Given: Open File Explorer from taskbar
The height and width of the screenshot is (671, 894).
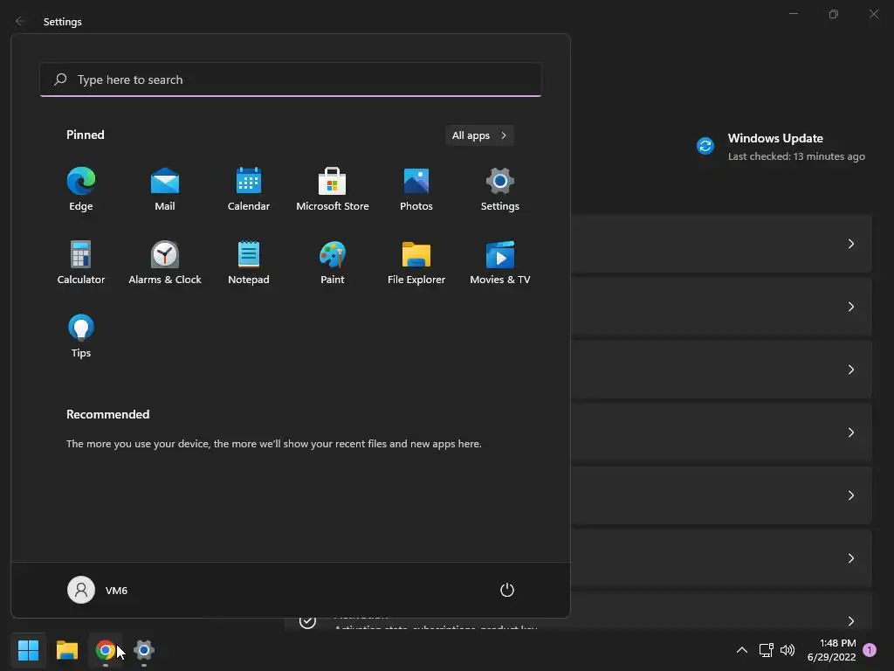Looking at the screenshot, I should tap(66, 650).
